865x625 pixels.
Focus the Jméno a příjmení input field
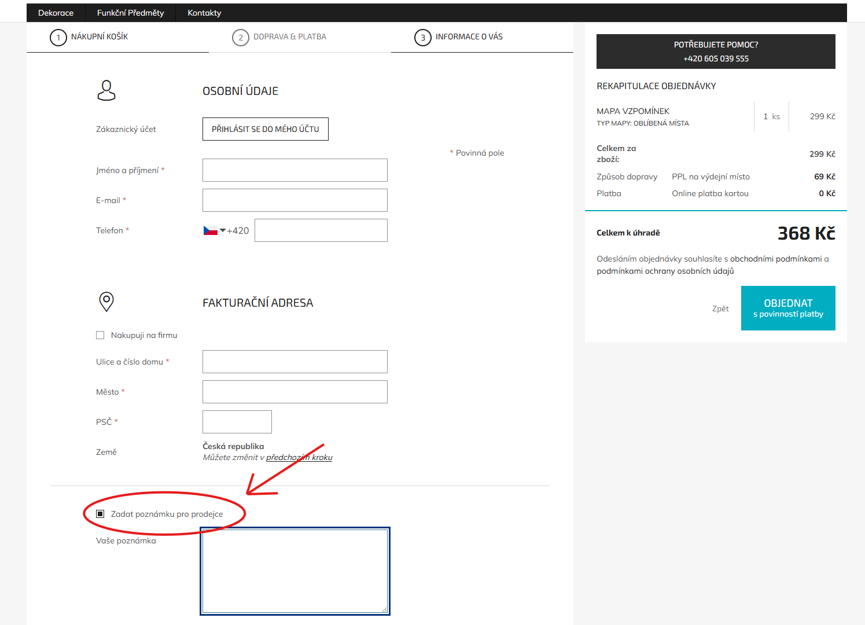[x=295, y=170]
